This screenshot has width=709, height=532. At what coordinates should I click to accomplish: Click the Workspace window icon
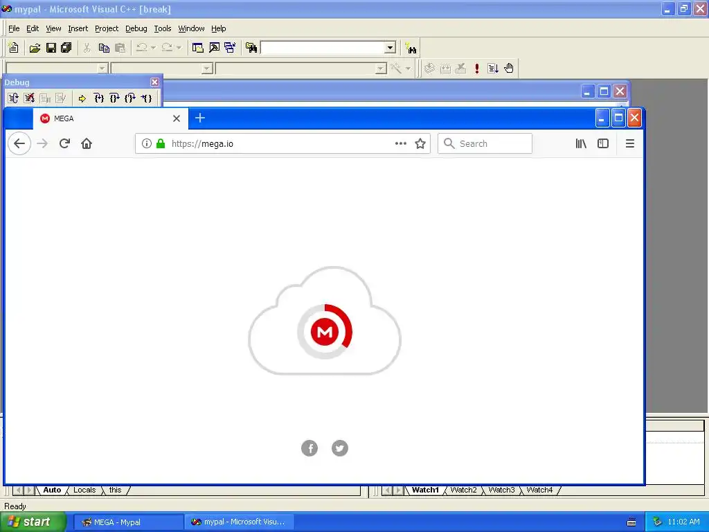[197, 48]
